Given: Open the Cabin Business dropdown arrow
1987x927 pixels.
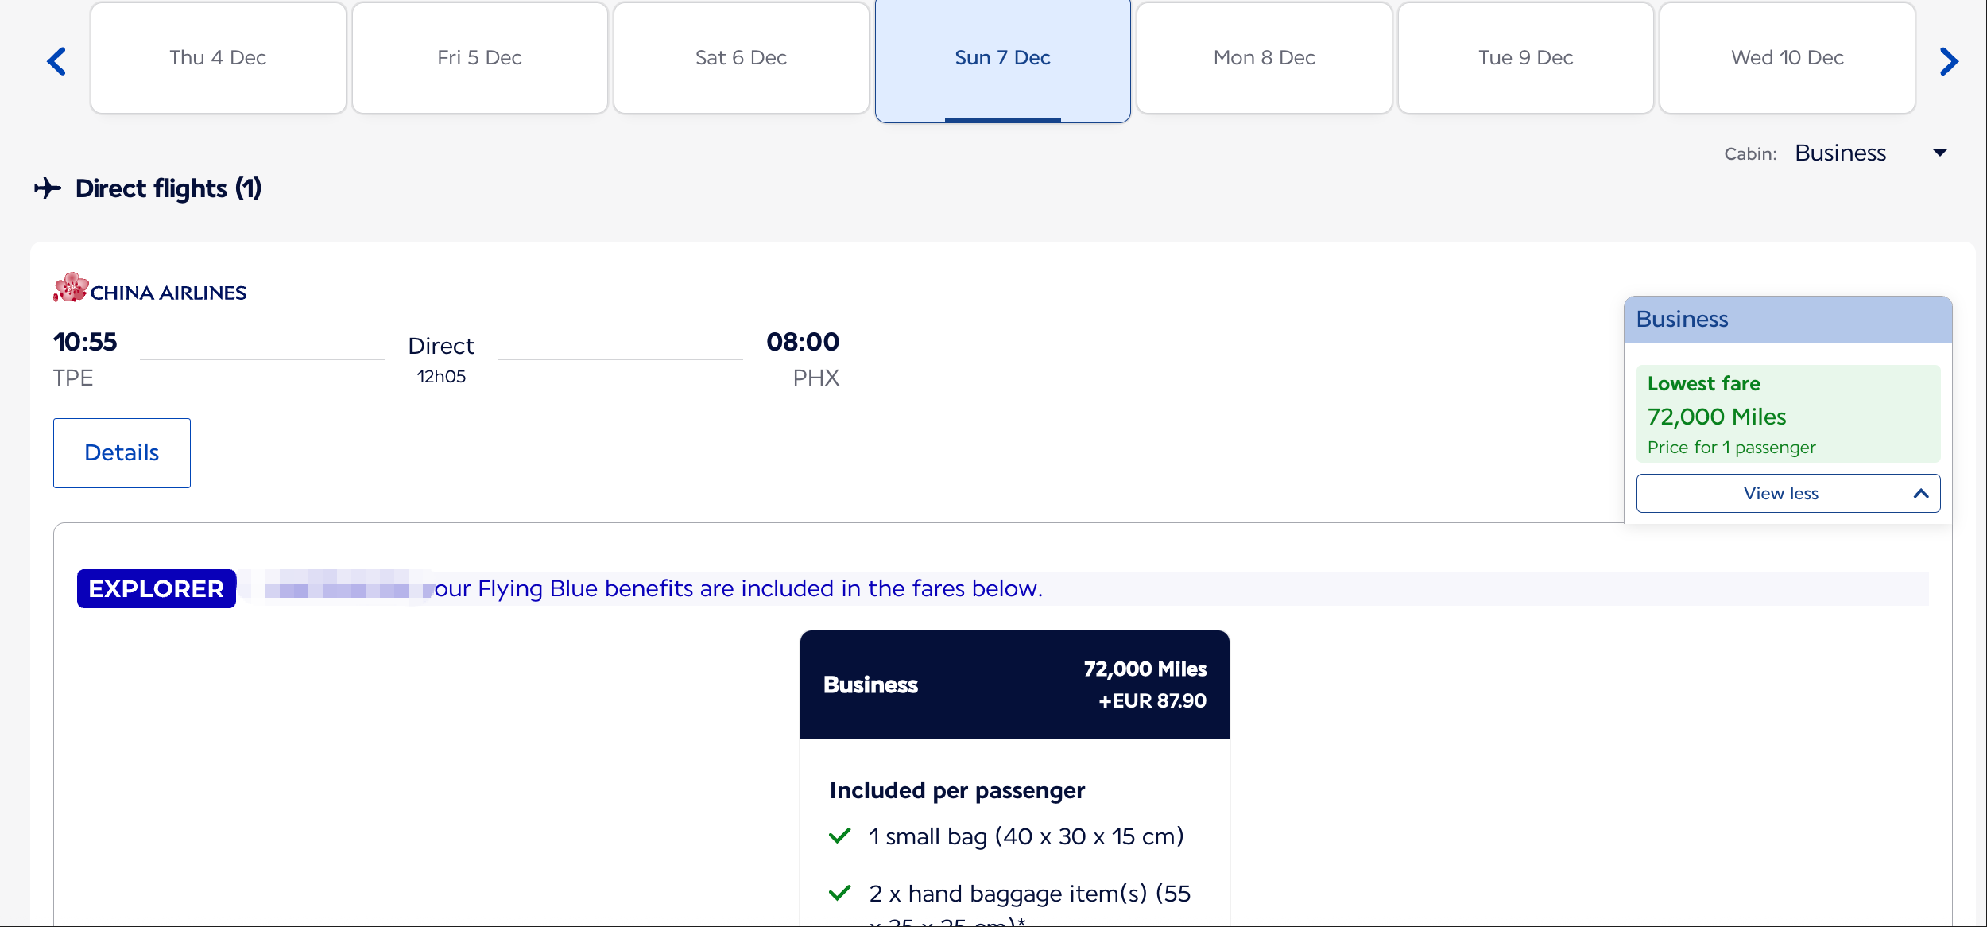Looking at the screenshot, I should click(x=1940, y=153).
